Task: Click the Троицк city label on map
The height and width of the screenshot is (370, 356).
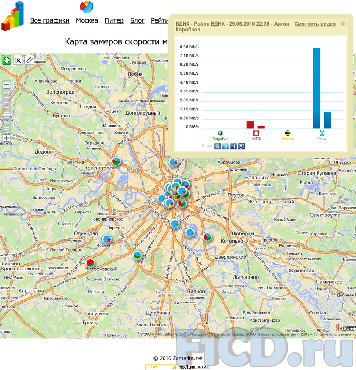Action: [90, 323]
